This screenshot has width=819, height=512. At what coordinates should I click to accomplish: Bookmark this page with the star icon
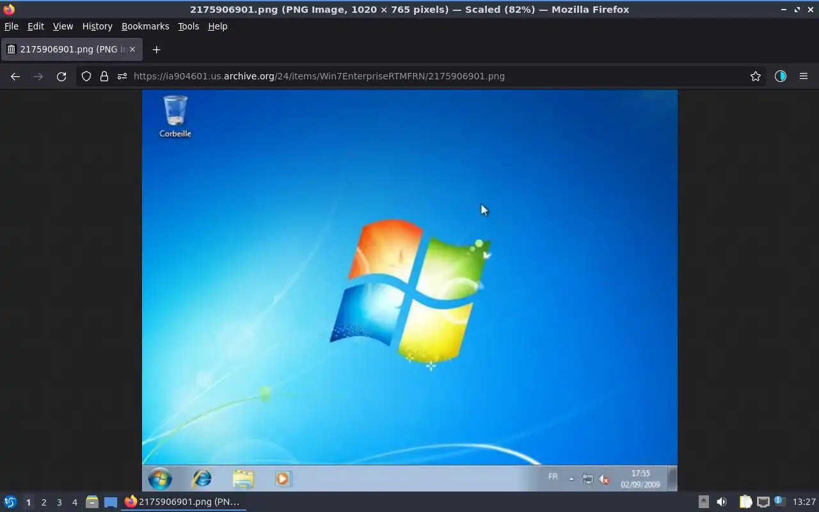click(756, 76)
